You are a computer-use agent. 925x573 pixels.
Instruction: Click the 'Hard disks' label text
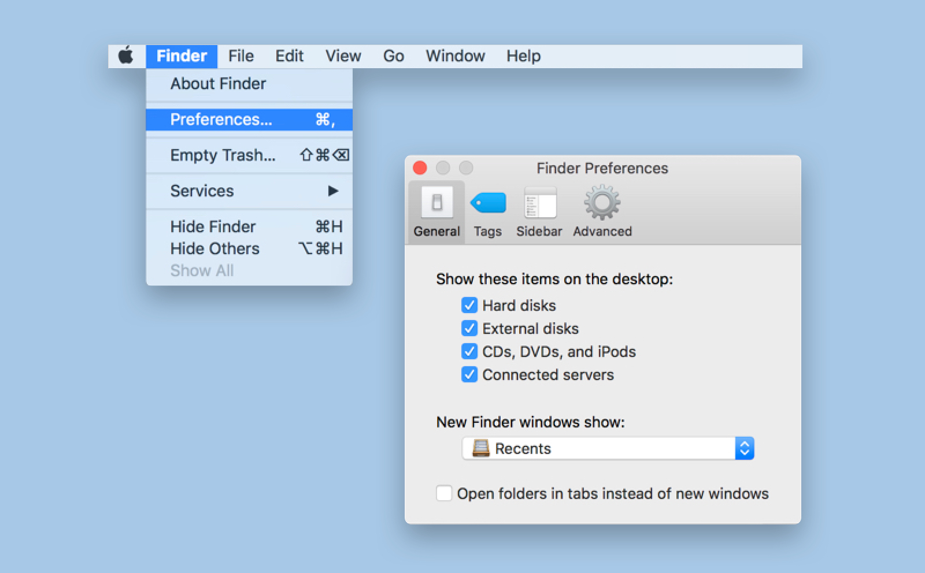click(519, 306)
